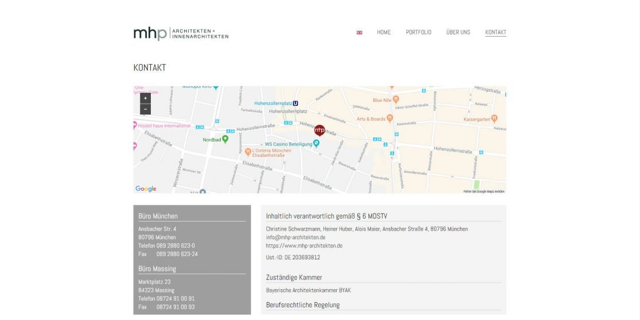Click the Hohenzollernplatz U-Bahn station icon
This screenshot has height=320, width=640.
pyautogui.click(x=295, y=104)
